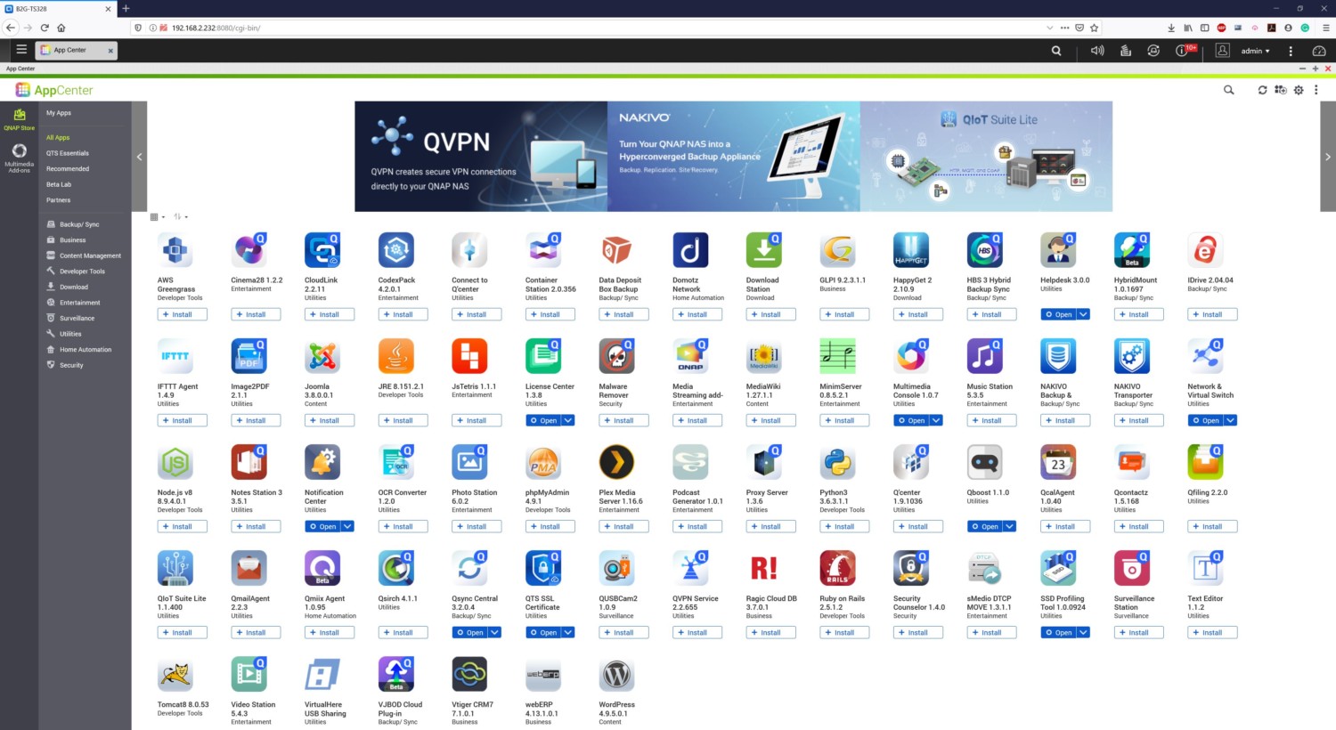Open the Recommended apps list

pyautogui.click(x=68, y=168)
